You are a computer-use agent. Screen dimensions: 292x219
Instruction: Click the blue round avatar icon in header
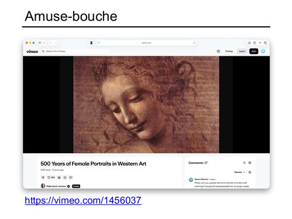click(x=263, y=51)
